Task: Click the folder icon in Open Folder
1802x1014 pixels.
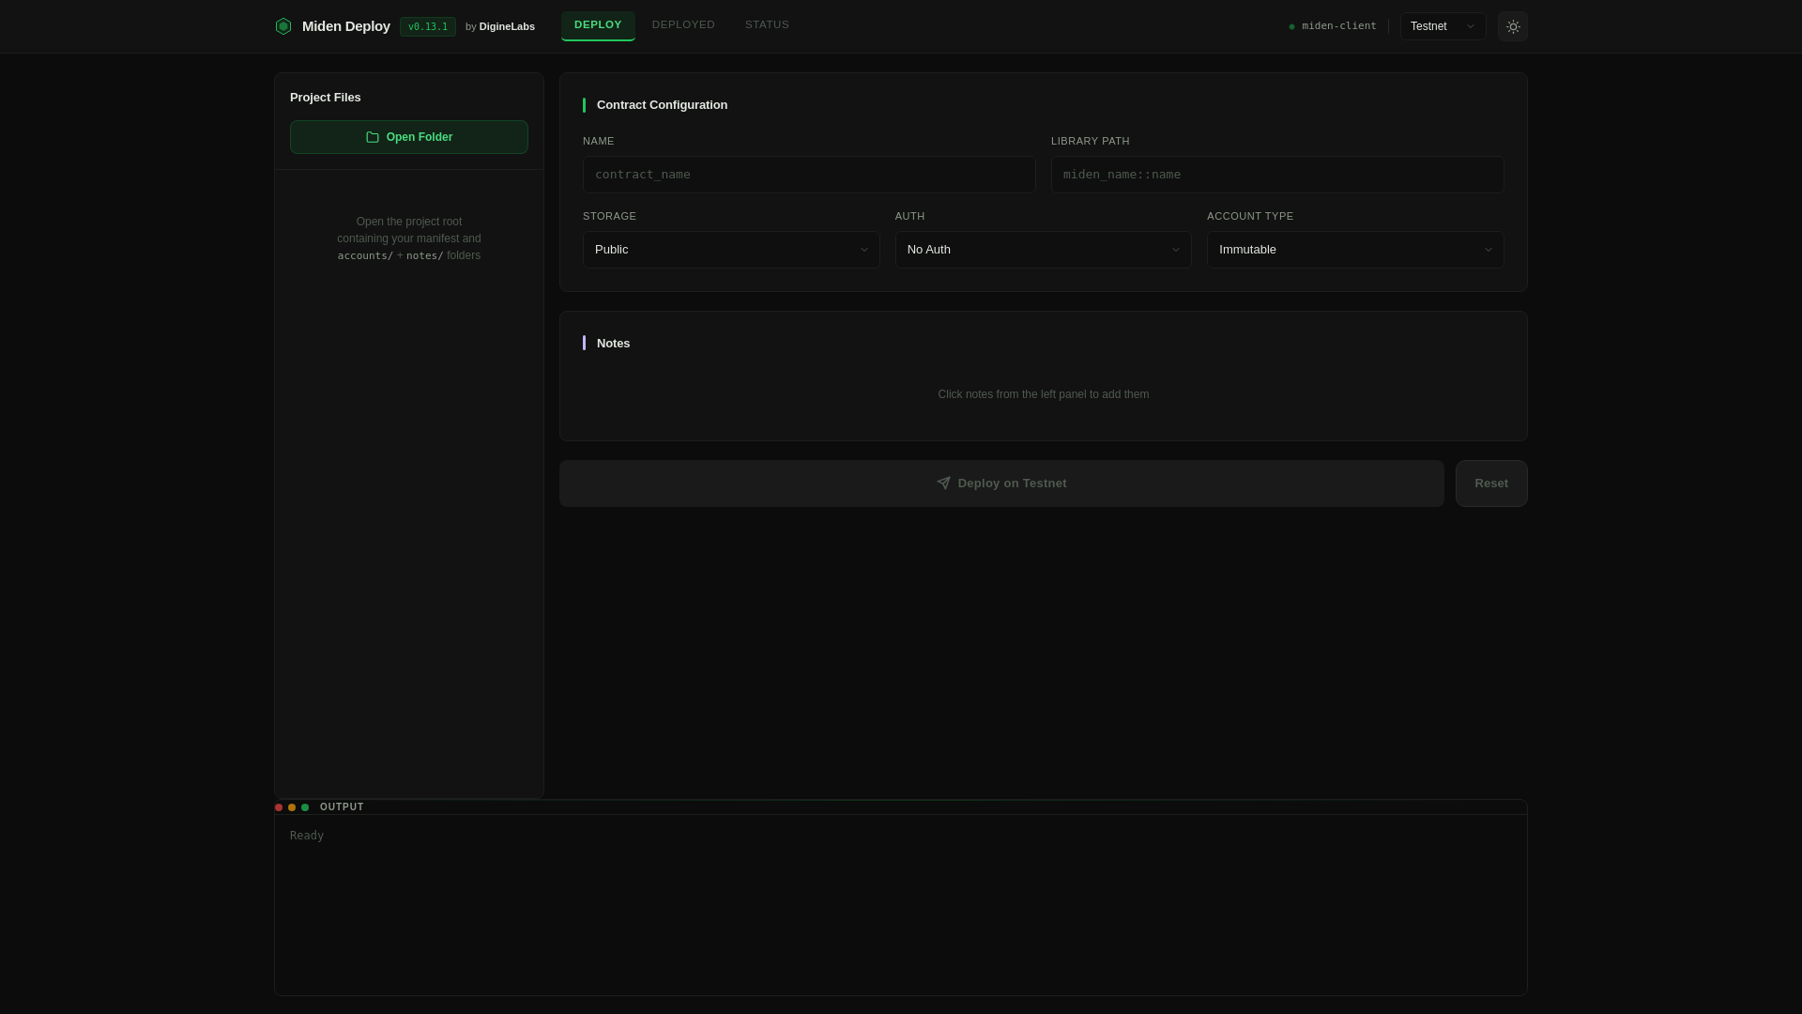Action: tap(373, 137)
